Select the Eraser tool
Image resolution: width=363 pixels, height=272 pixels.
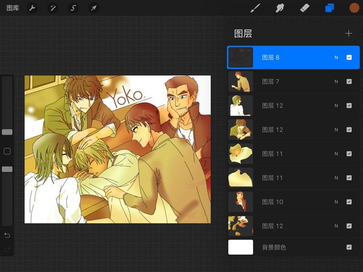click(305, 8)
